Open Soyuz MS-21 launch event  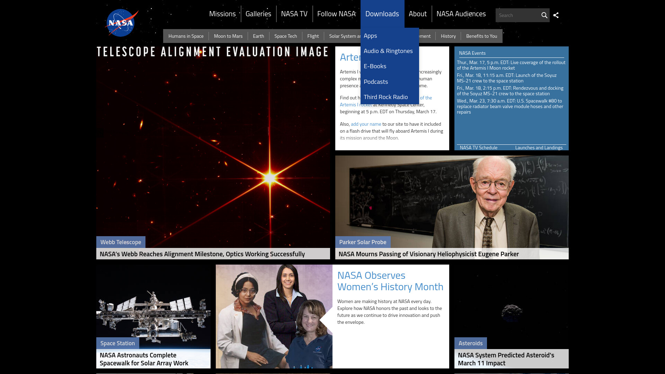[x=507, y=78]
